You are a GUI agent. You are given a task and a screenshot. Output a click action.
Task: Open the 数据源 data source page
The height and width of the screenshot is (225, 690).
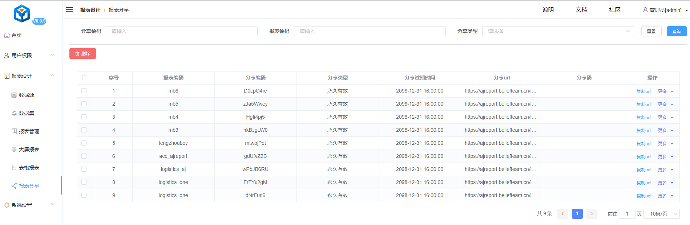click(x=26, y=95)
